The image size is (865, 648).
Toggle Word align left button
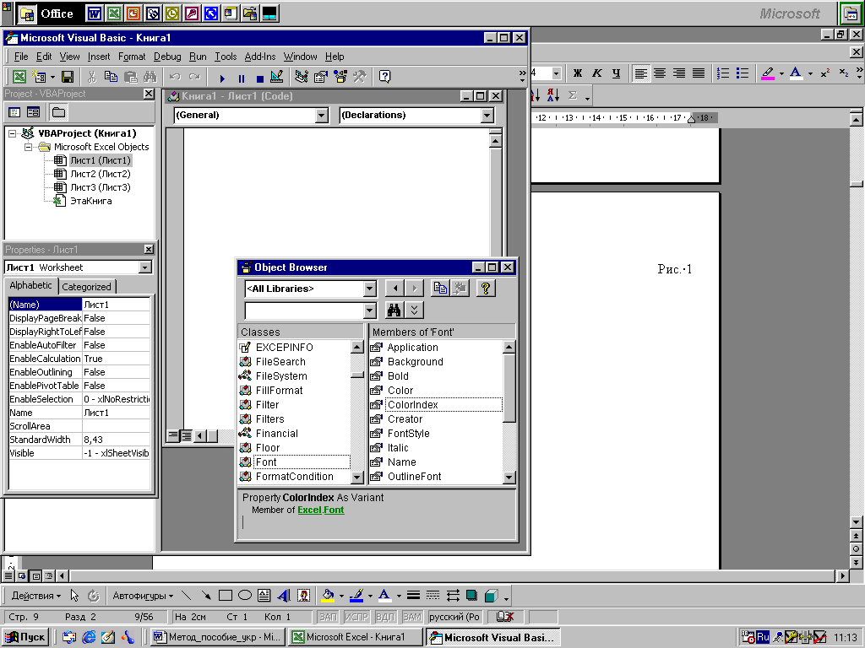point(640,73)
